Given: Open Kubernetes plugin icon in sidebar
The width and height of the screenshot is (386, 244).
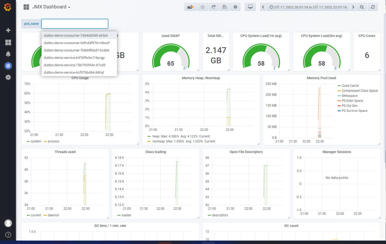Looking at the screenshot, I should (8, 66).
